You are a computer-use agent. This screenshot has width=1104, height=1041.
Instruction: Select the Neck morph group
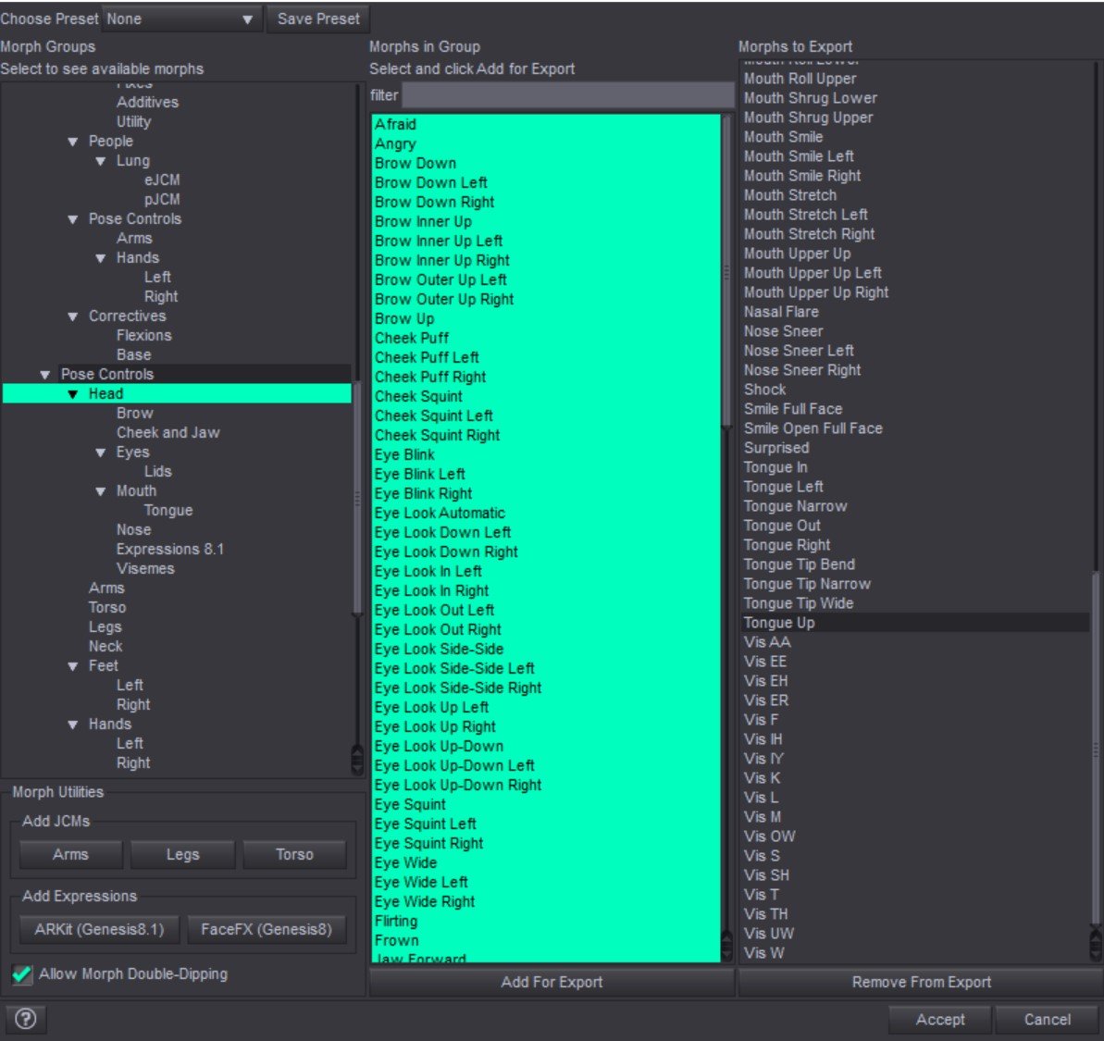[105, 646]
